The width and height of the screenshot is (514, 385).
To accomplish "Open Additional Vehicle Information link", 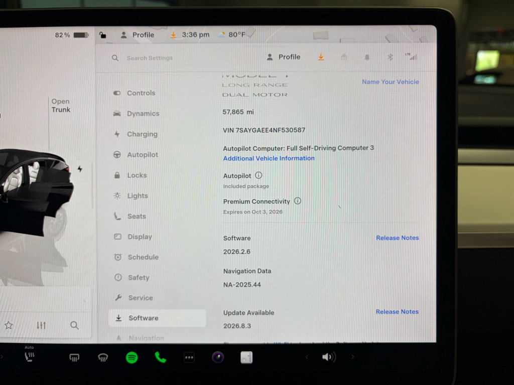I will coord(269,158).
